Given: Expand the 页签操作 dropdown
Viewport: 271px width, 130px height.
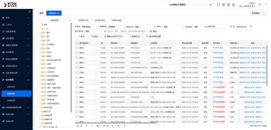Looking at the screenshot, I should (x=258, y=13).
